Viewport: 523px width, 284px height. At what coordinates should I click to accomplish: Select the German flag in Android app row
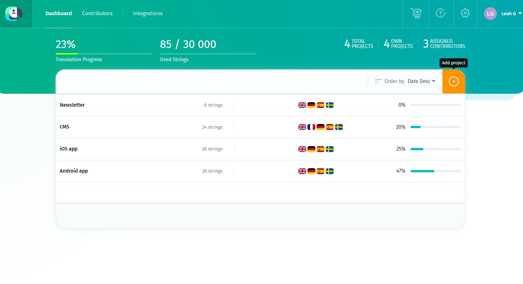[311, 171]
